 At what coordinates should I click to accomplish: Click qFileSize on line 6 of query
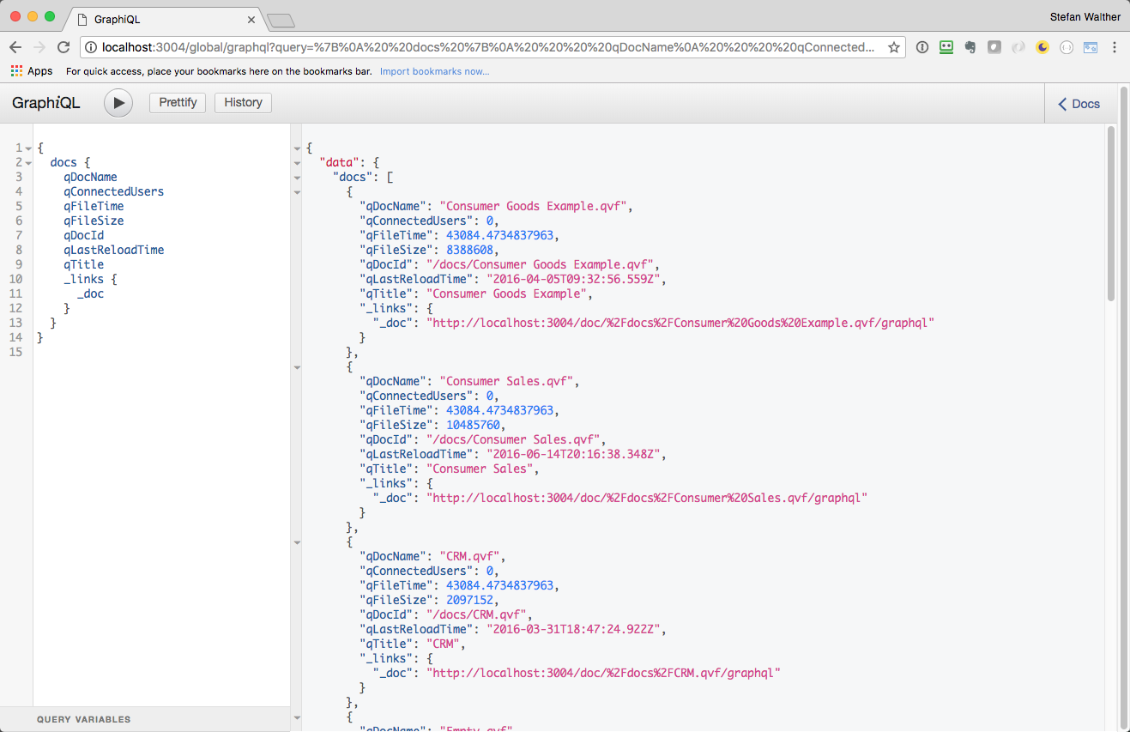click(x=94, y=221)
